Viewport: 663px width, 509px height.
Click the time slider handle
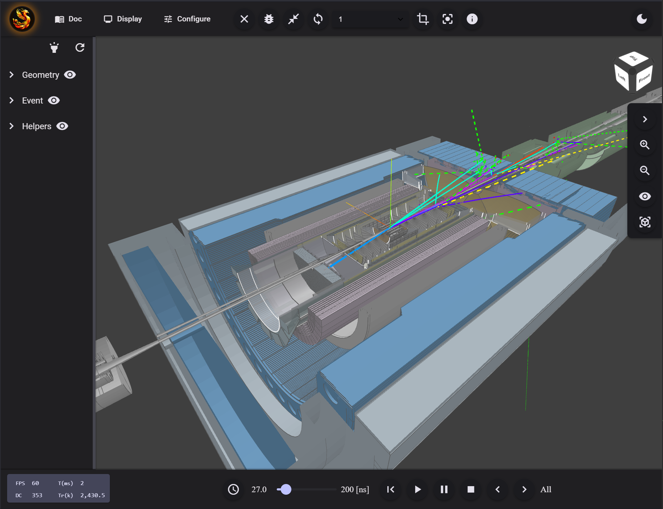point(286,489)
